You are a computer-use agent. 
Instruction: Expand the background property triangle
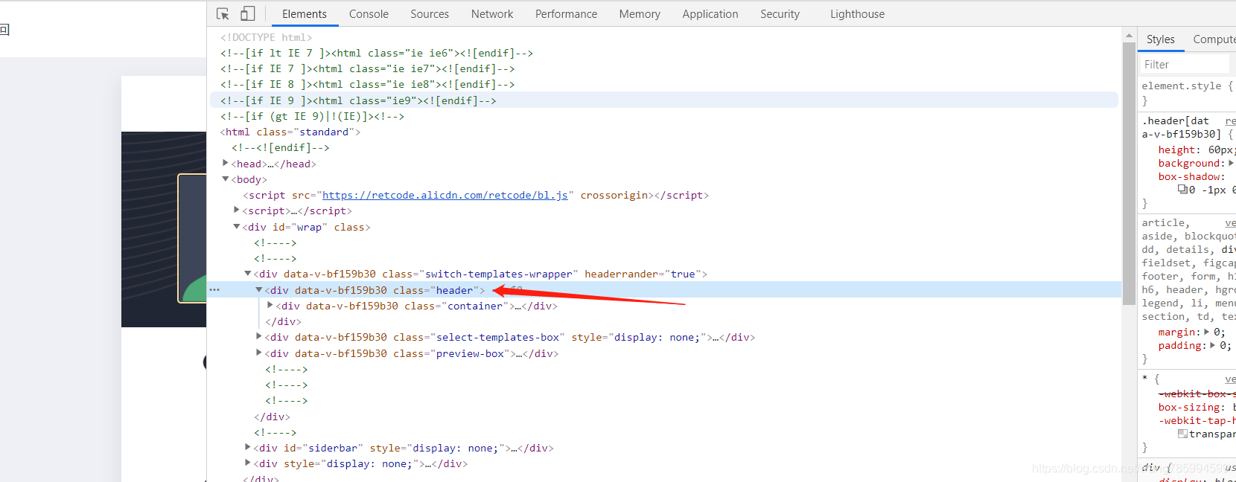point(1232,163)
